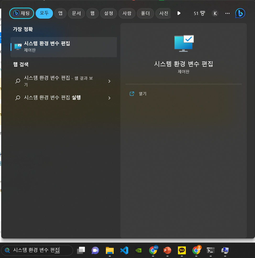Open your account avatar marked K
Image resolution: width=255 pixels, height=258 pixels.
click(215, 13)
